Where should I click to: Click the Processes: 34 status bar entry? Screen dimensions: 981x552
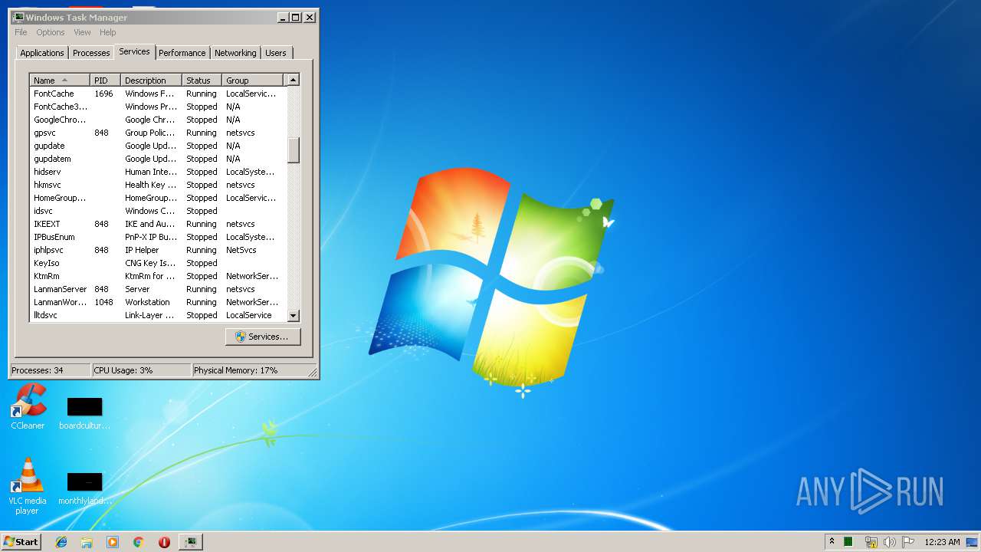click(x=50, y=370)
